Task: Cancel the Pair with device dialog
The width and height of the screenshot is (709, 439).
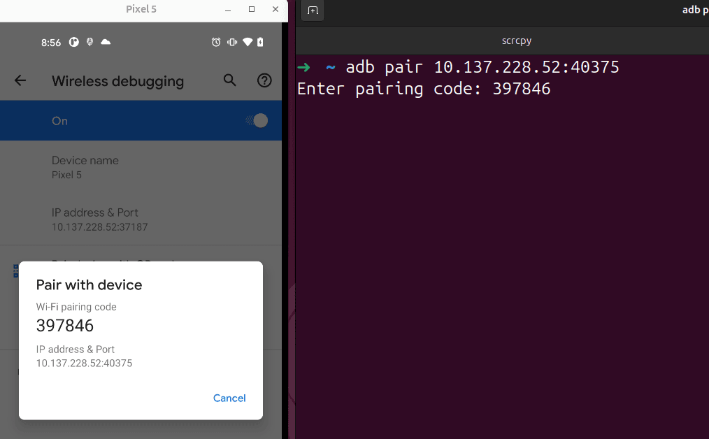Action: pos(229,398)
